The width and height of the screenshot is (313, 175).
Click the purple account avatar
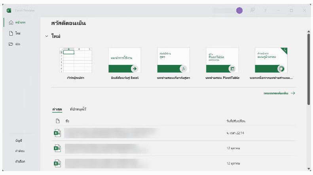pos(239,10)
